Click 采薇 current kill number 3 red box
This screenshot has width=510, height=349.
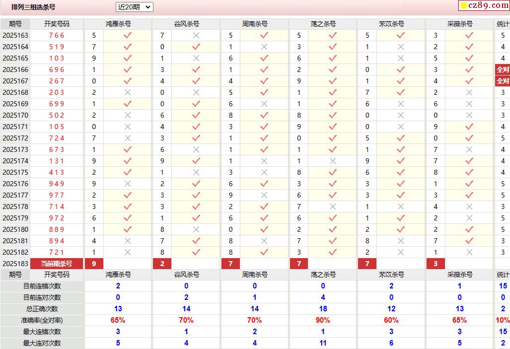tap(436, 264)
